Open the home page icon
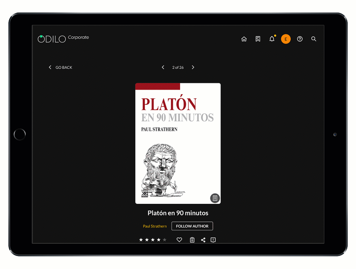The width and height of the screenshot is (356, 269). coord(244,39)
